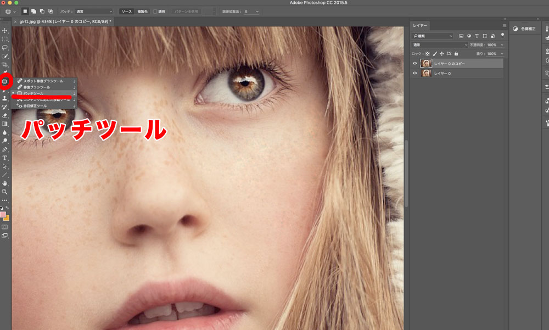Screen dimensions: 549x330
Task: Pick the Patch tool icon in the toolbar
Action: coord(4,81)
